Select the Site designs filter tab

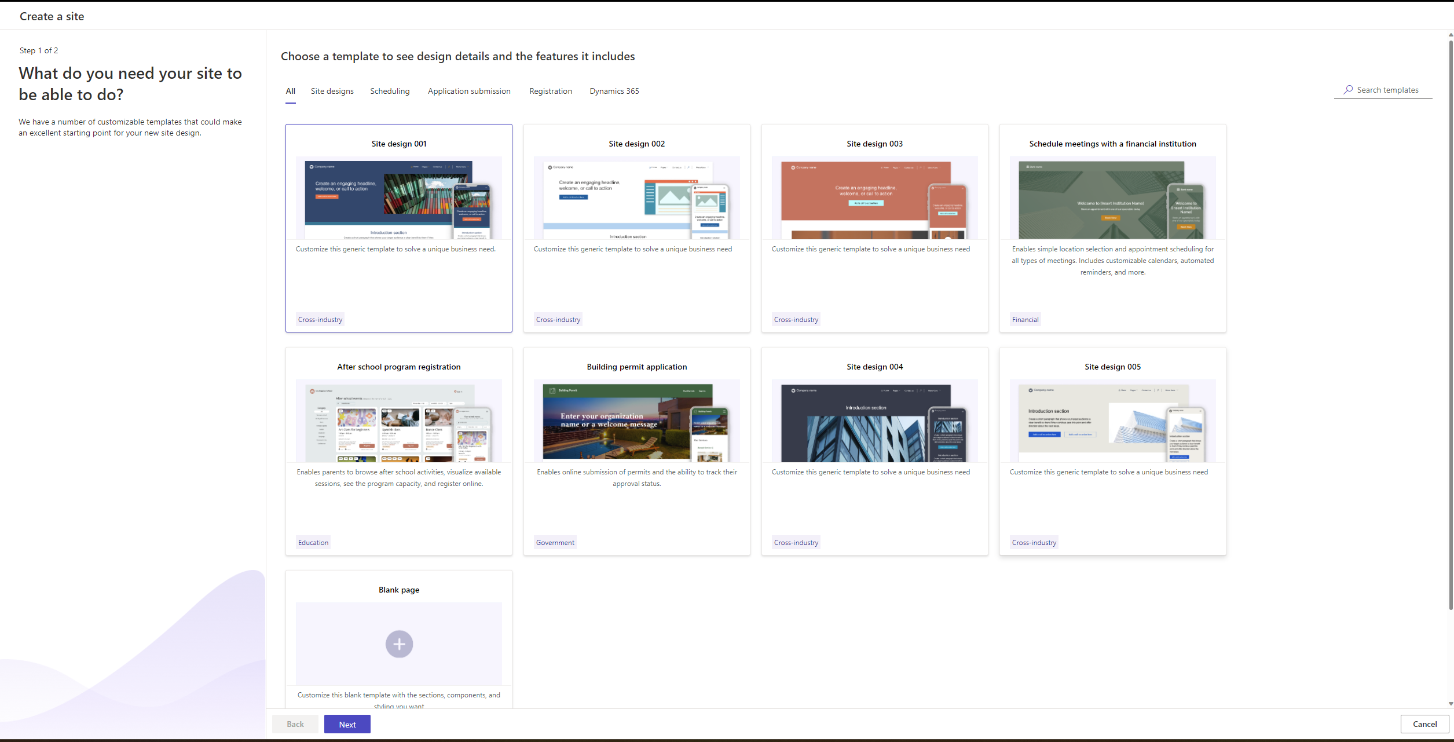point(332,91)
